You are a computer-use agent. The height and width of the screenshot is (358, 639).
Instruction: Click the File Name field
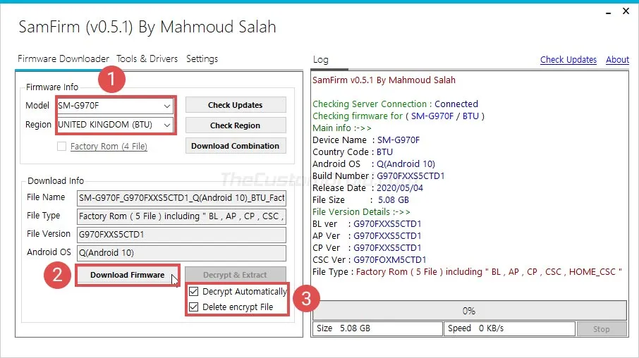tap(181, 198)
